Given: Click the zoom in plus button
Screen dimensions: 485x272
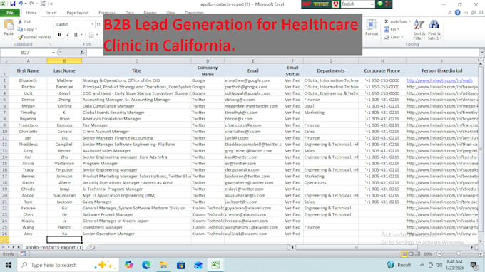Looking at the screenshot, I should tap(480, 253).
